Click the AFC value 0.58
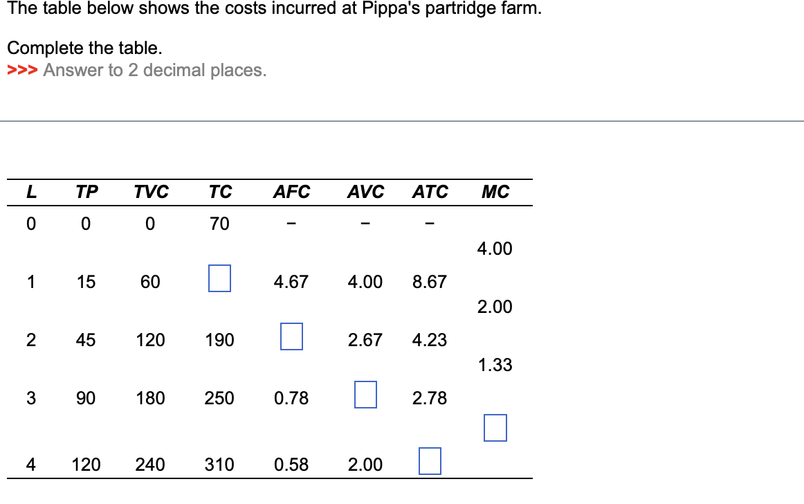The height and width of the screenshot is (504, 804). pyautogui.click(x=291, y=465)
